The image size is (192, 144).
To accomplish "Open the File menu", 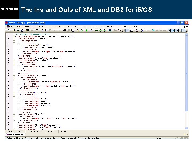I will [x=13, y=27].
